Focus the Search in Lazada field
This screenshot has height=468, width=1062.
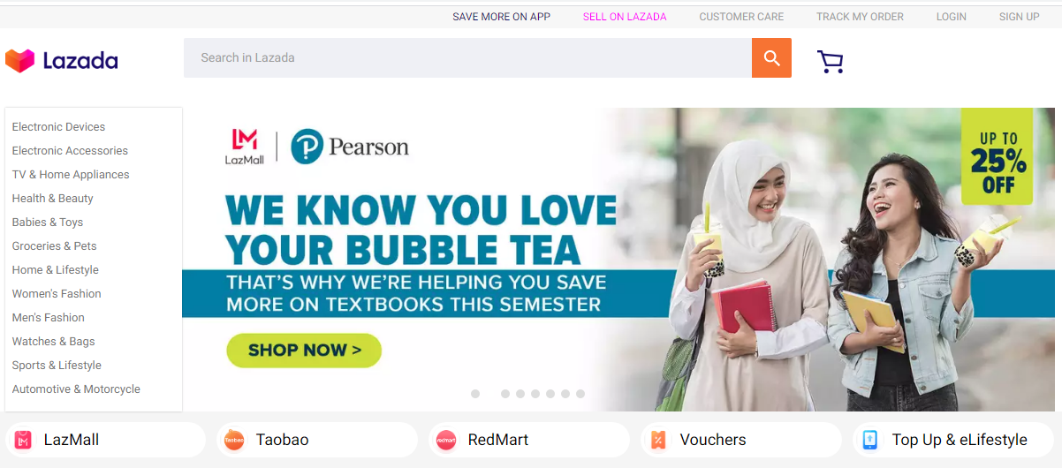point(467,58)
